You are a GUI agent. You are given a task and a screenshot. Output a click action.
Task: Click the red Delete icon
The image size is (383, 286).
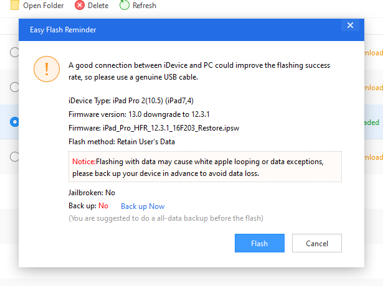(80, 6)
